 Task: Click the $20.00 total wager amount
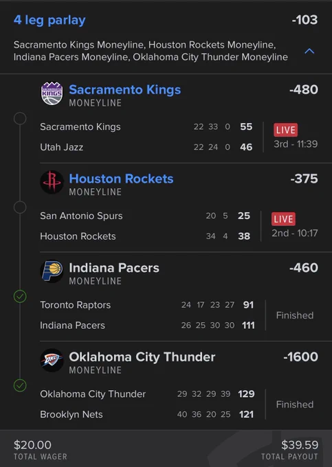tap(32, 445)
